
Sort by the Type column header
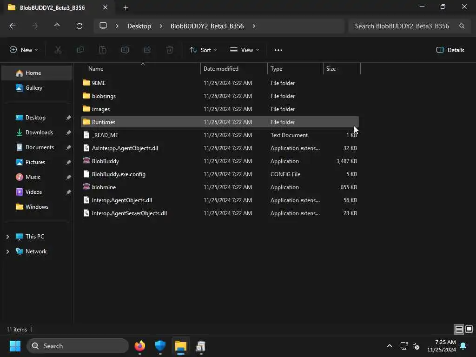point(295,69)
